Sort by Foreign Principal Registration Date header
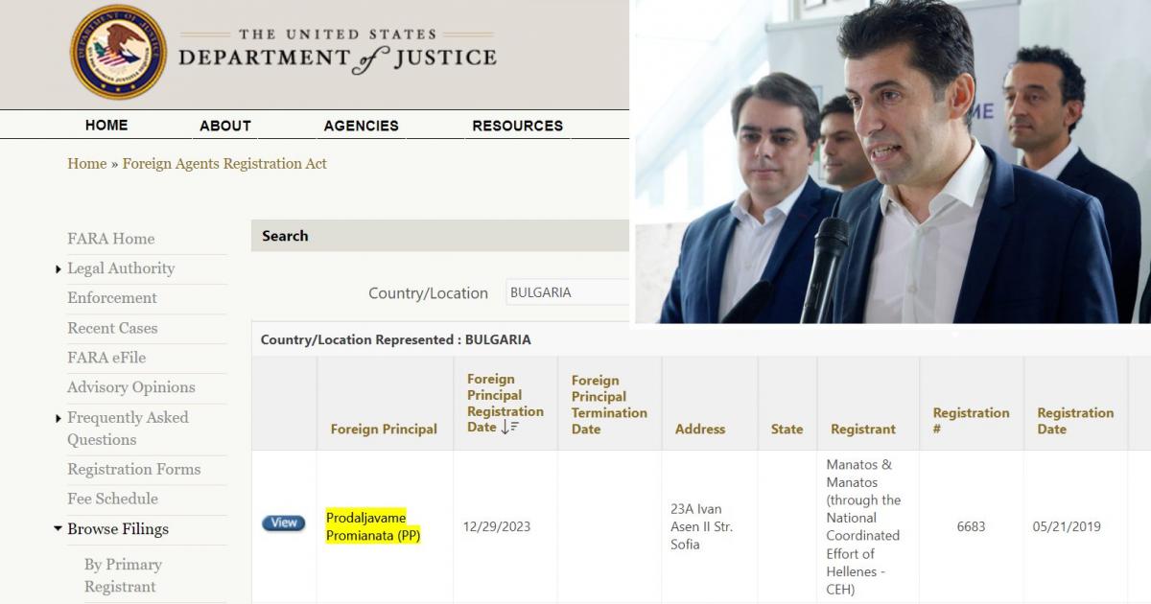 coord(505,404)
